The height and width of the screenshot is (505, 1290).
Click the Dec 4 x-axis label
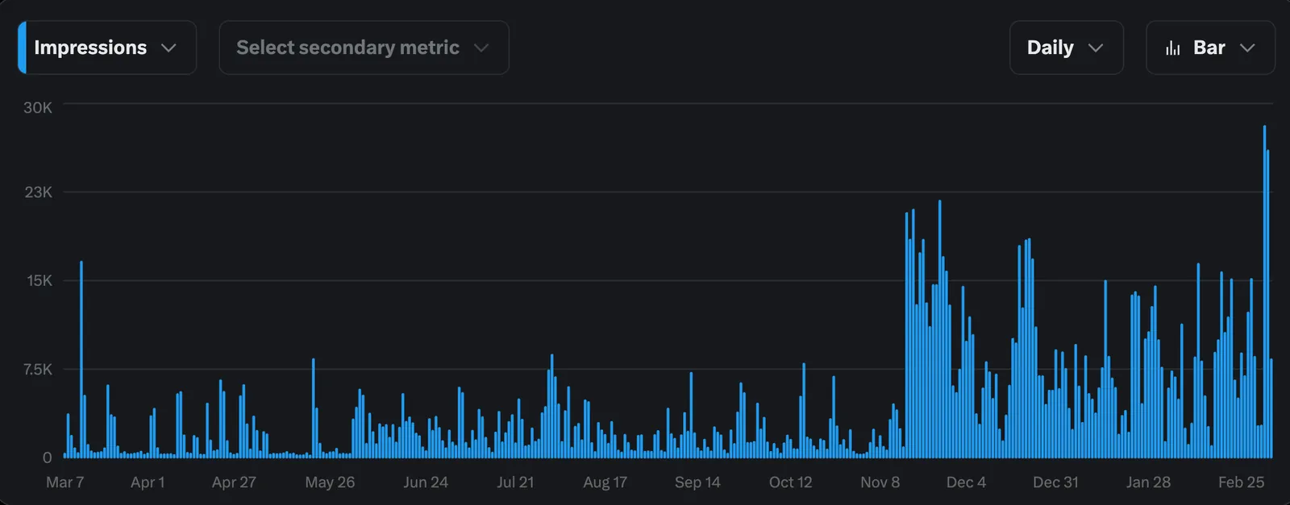(x=966, y=482)
